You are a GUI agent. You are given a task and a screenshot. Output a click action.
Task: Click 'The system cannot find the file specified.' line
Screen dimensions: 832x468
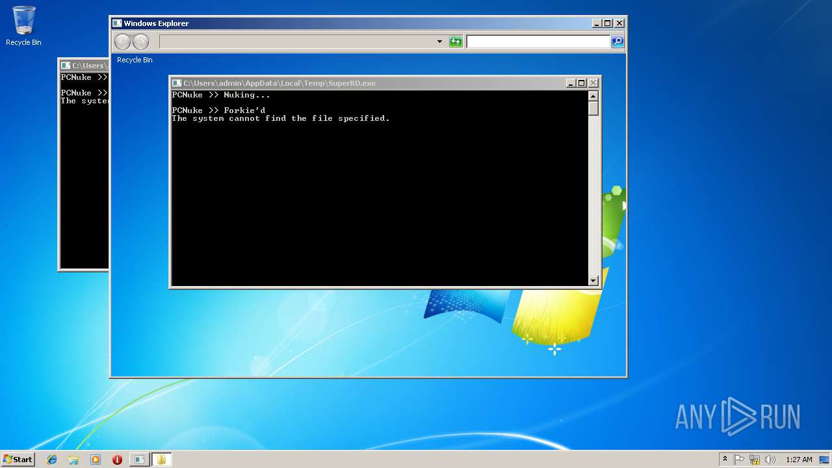click(281, 118)
